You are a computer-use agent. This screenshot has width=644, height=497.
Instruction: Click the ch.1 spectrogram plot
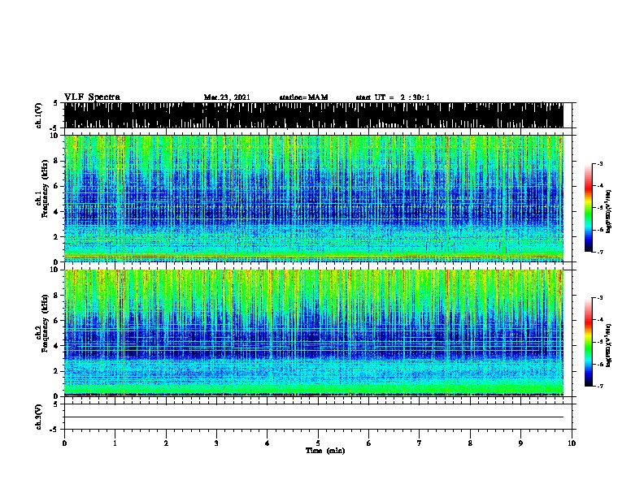pyautogui.click(x=314, y=198)
